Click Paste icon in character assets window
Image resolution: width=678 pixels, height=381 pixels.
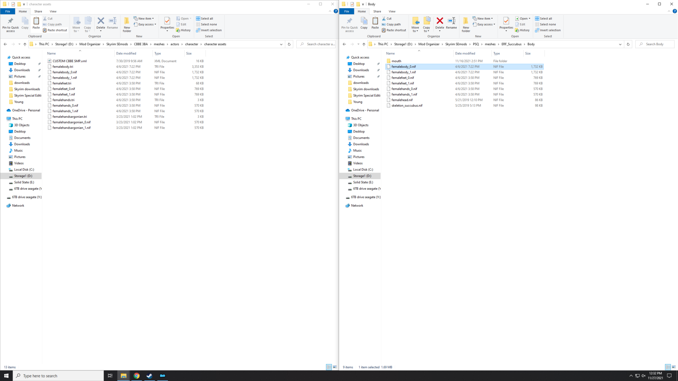click(x=36, y=23)
